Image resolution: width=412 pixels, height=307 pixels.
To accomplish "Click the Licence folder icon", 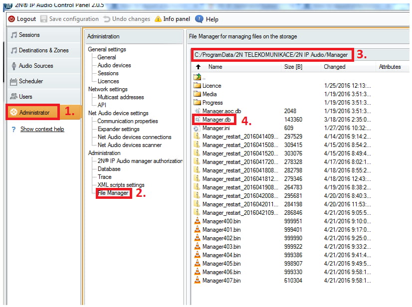I will click(x=197, y=85).
